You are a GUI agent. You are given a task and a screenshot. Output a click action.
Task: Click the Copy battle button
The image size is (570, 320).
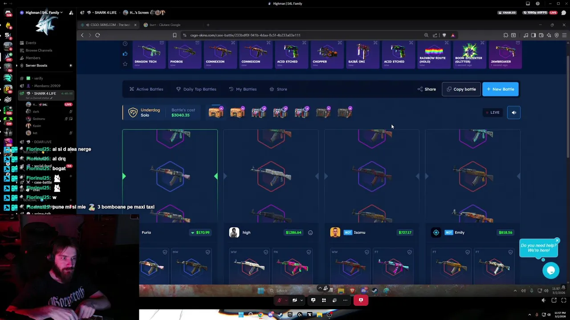point(461,89)
